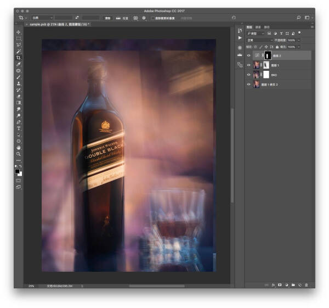Select the Type tool
This screenshot has width=329, height=308.
(19, 128)
